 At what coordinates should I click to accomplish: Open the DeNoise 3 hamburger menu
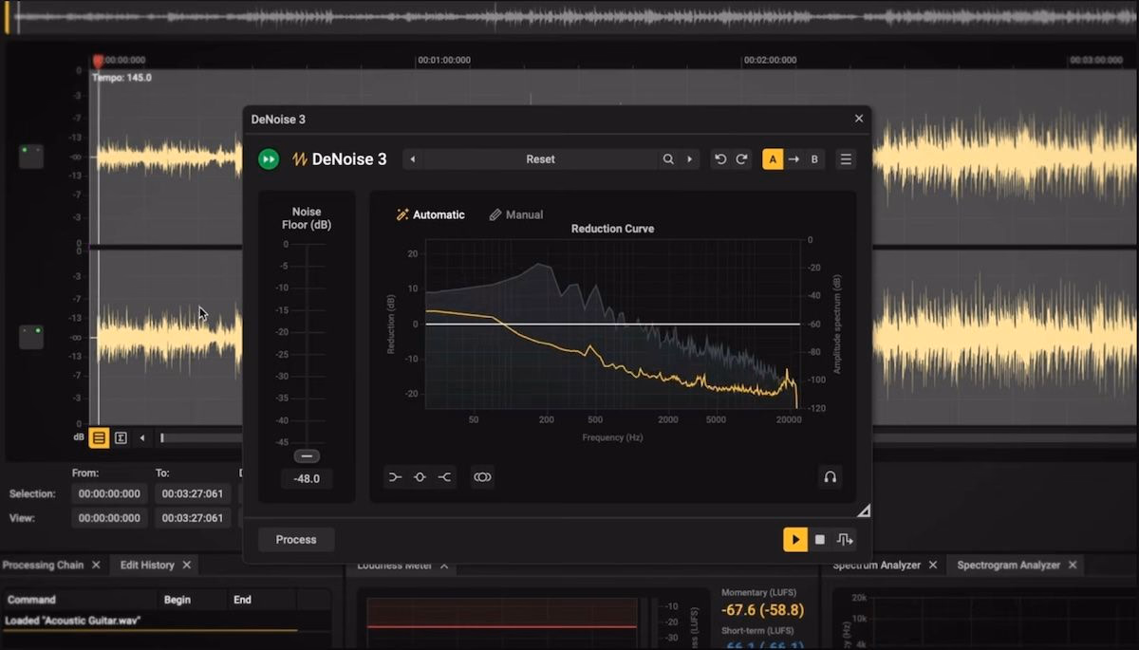coord(846,159)
